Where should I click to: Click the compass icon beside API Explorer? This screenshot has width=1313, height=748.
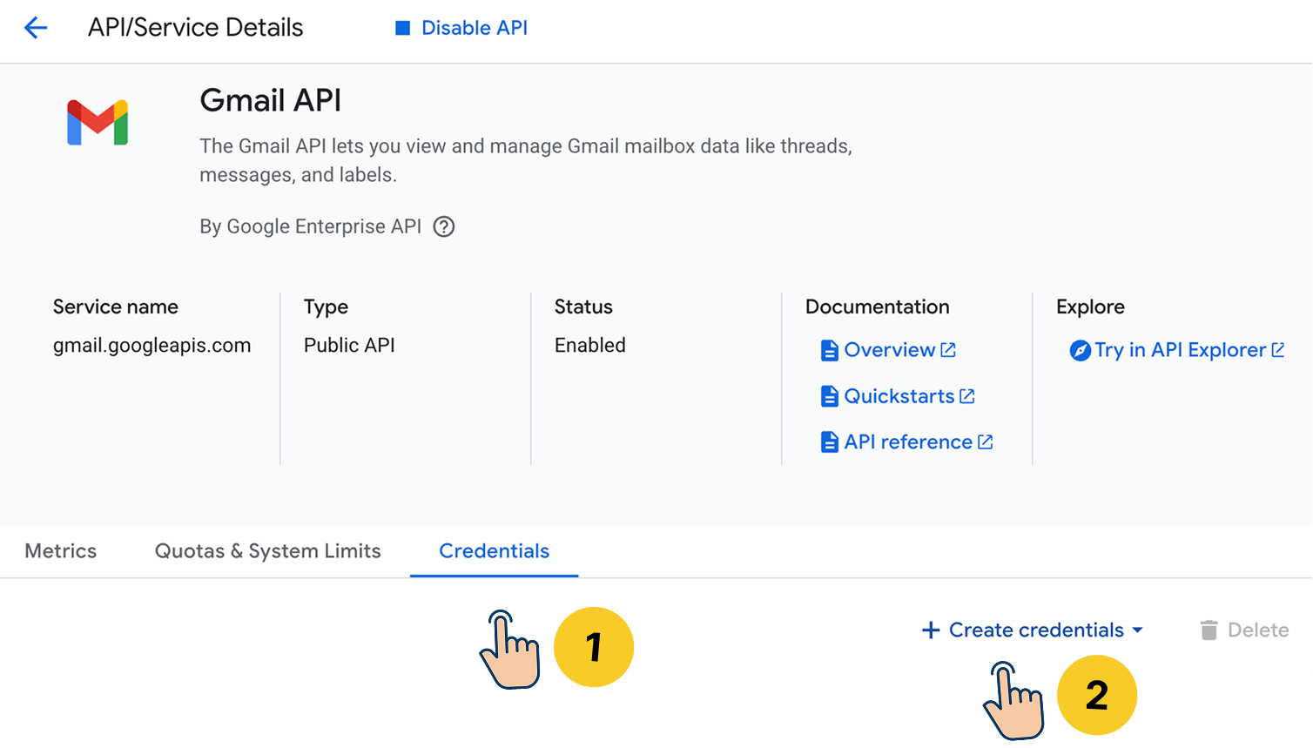click(x=1080, y=350)
